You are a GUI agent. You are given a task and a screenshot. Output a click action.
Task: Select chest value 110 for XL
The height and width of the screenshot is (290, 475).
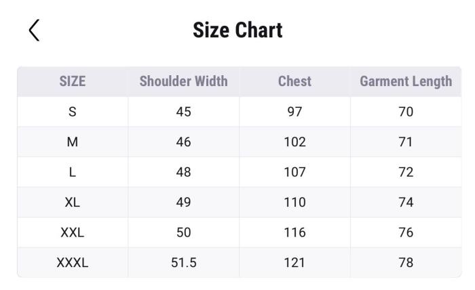(294, 202)
